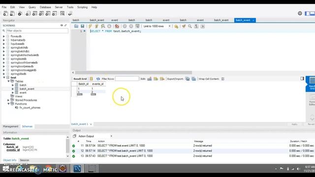Commit the transaction
The width and height of the screenshot is (315, 177).
pos(125,26)
